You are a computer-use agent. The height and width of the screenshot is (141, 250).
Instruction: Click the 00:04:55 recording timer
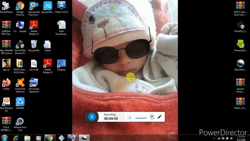pos(111,119)
